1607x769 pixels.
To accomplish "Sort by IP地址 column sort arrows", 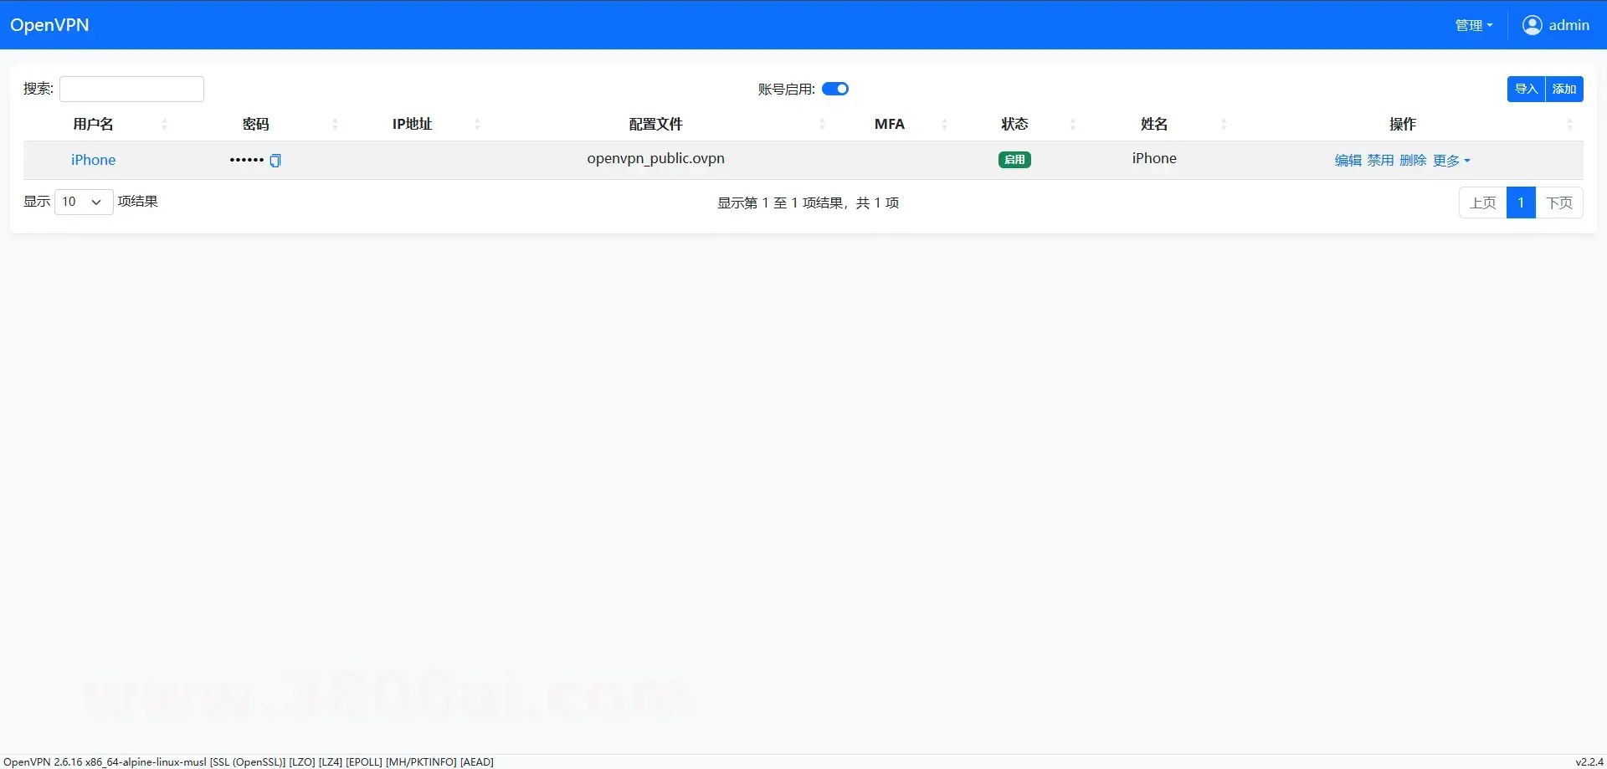I will (x=477, y=125).
